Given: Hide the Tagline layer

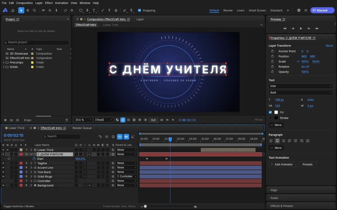Looking at the screenshot, I should [x=3, y=163].
